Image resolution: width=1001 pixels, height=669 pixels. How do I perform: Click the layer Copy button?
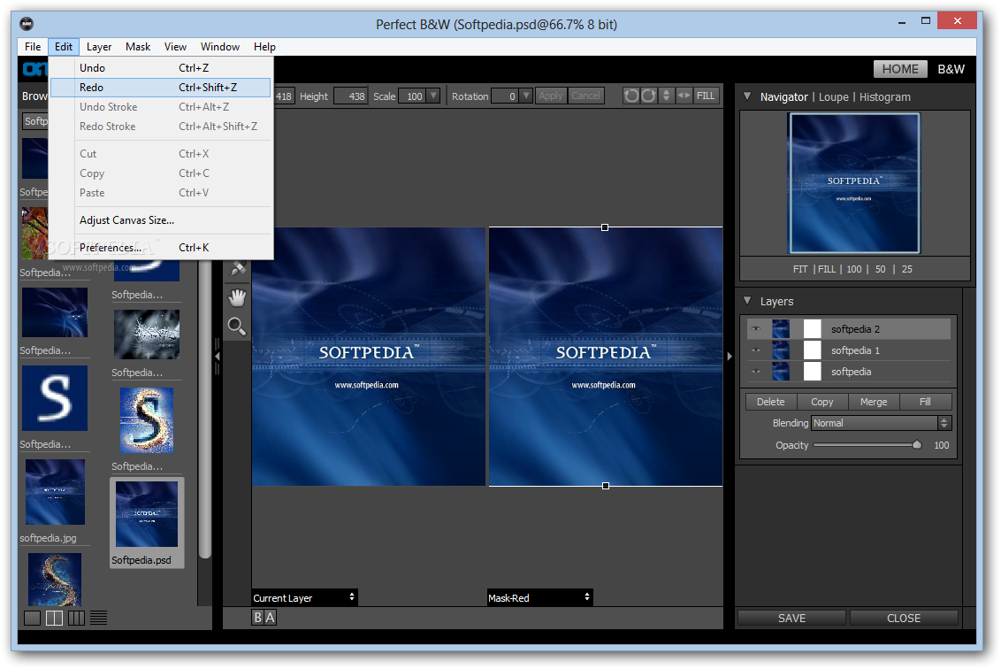click(x=822, y=402)
